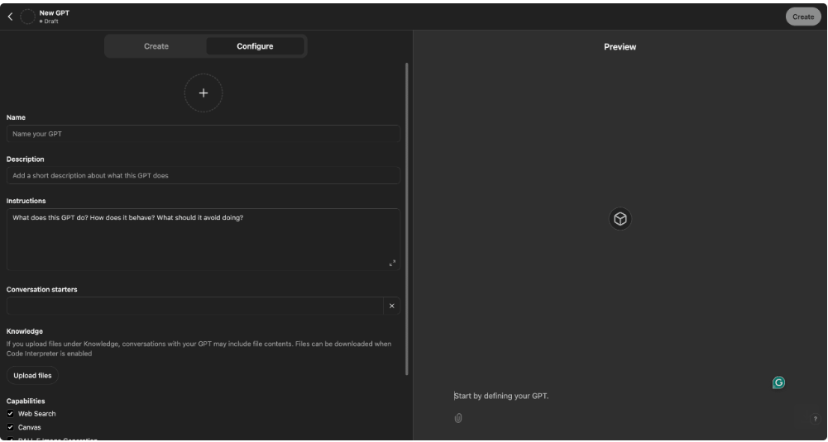Screen dimensions: 828x442
Task: Click inside the Instructions text area
Action: click(x=203, y=240)
